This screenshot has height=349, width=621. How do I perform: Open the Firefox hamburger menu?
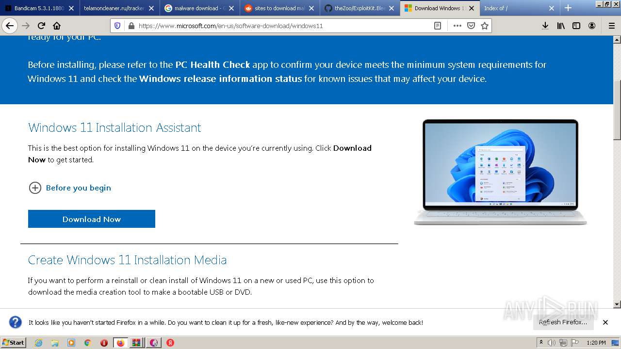point(611,26)
